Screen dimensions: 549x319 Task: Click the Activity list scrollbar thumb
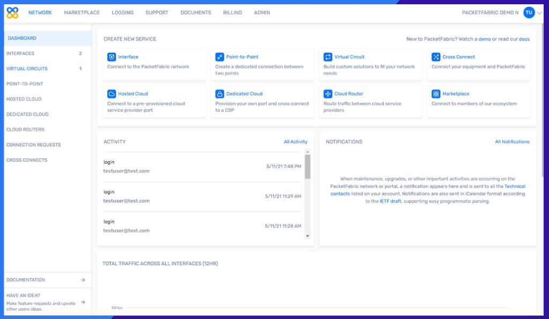tap(307, 166)
